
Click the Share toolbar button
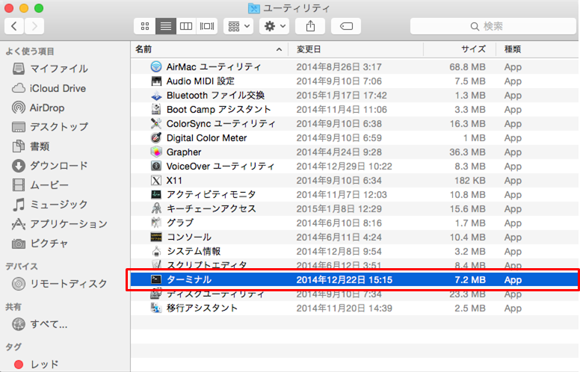pos(310,26)
